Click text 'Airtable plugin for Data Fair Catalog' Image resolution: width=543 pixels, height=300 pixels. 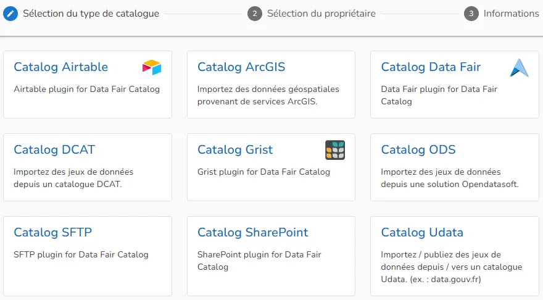click(x=86, y=89)
